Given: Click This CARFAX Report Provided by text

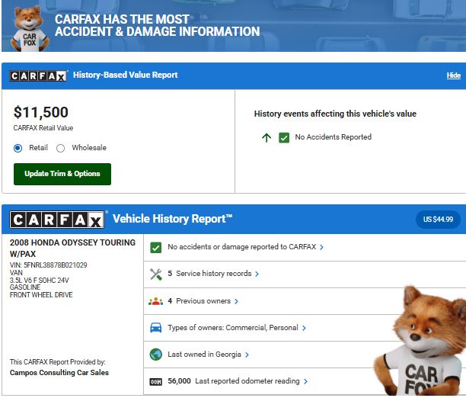Looking at the screenshot, I should click(x=57, y=362).
